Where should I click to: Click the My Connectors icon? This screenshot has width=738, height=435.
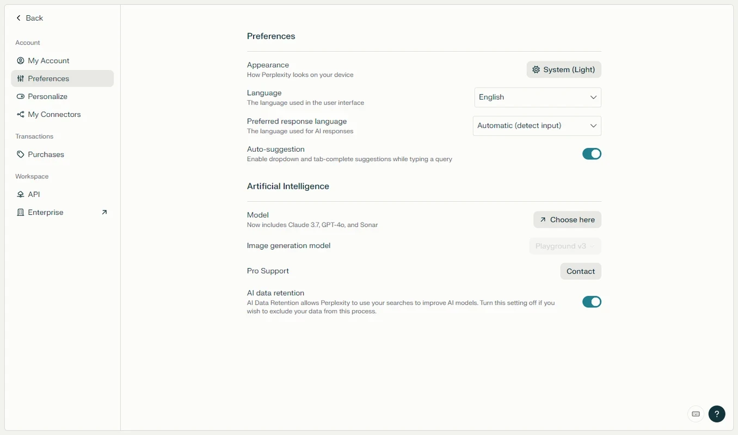pos(21,115)
